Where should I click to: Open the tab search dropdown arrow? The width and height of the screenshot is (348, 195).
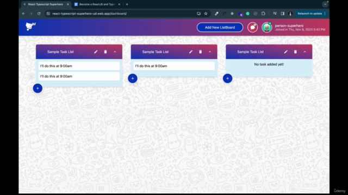(325, 4)
